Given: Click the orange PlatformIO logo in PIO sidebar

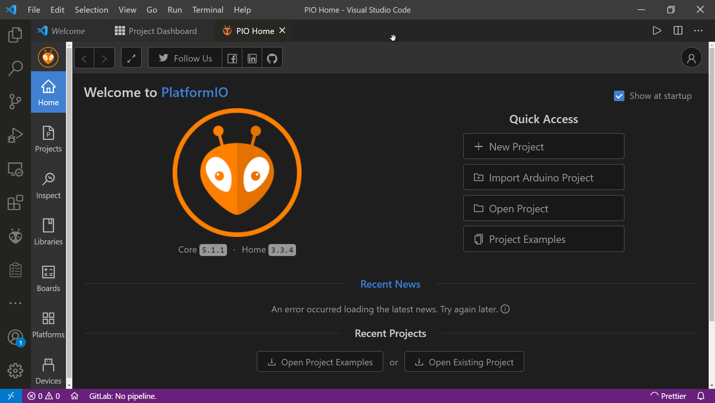Looking at the screenshot, I should click(48, 57).
